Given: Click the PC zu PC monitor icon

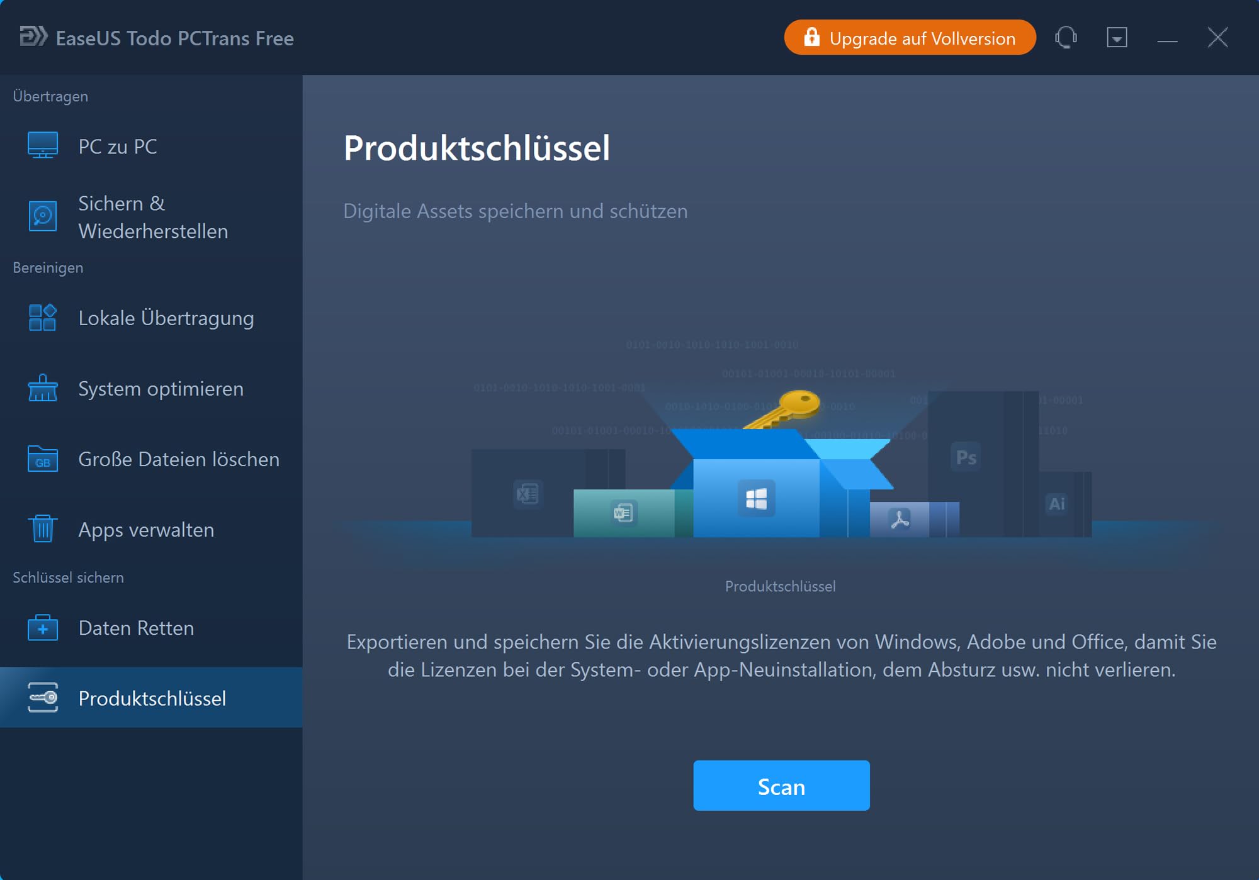Looking at the screenshot, I should (43, 146).
